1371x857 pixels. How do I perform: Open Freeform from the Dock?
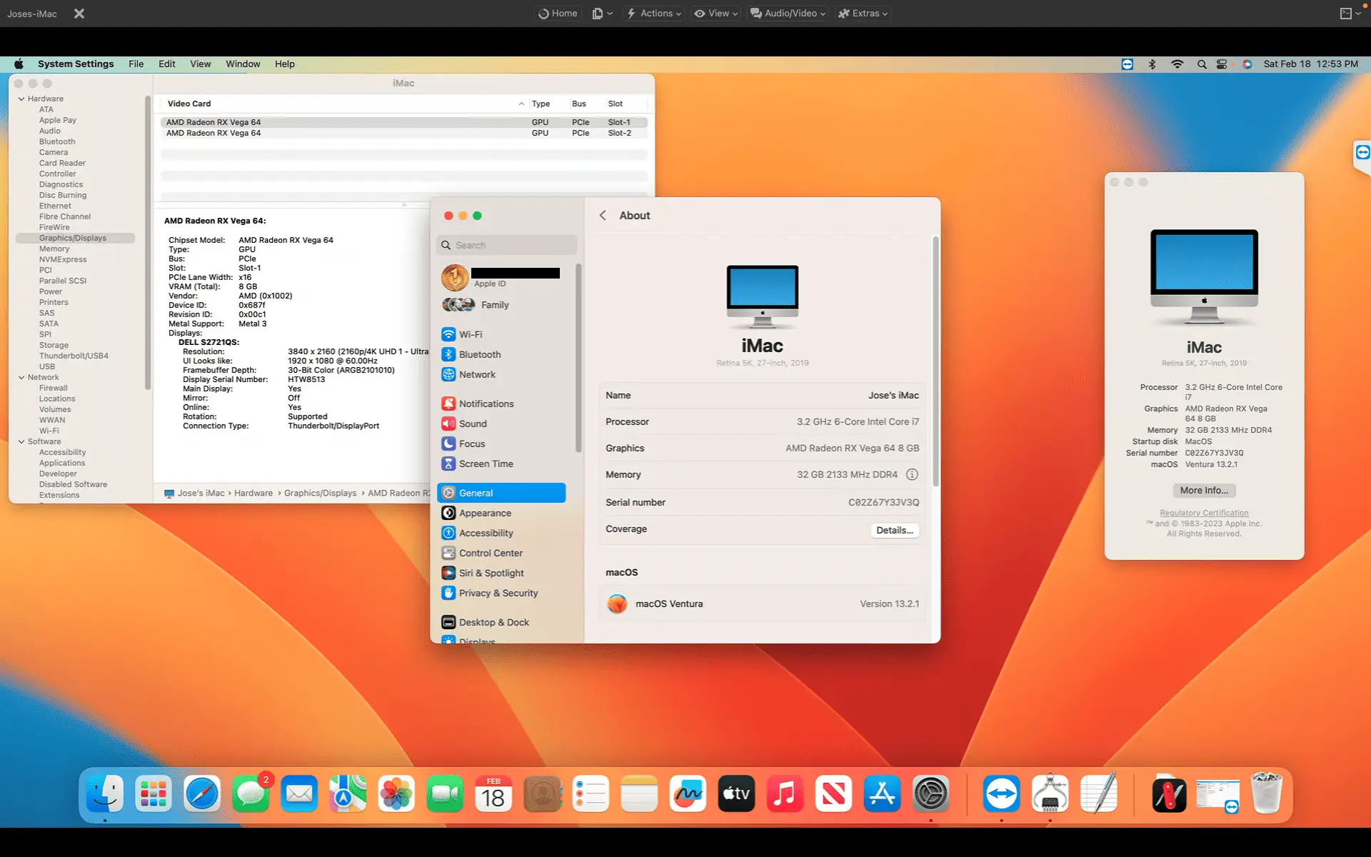click(x=688, y=793)
